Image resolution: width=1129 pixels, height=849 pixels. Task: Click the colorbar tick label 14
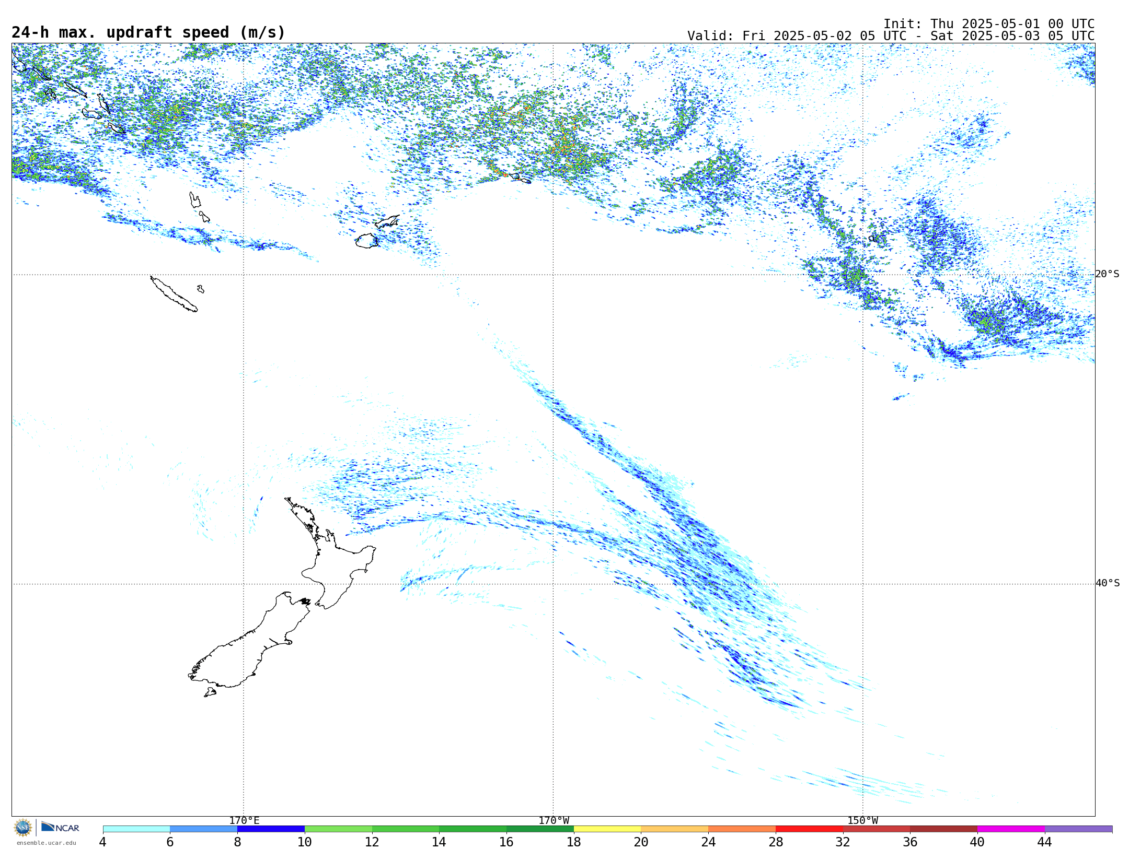coord(439,842)
